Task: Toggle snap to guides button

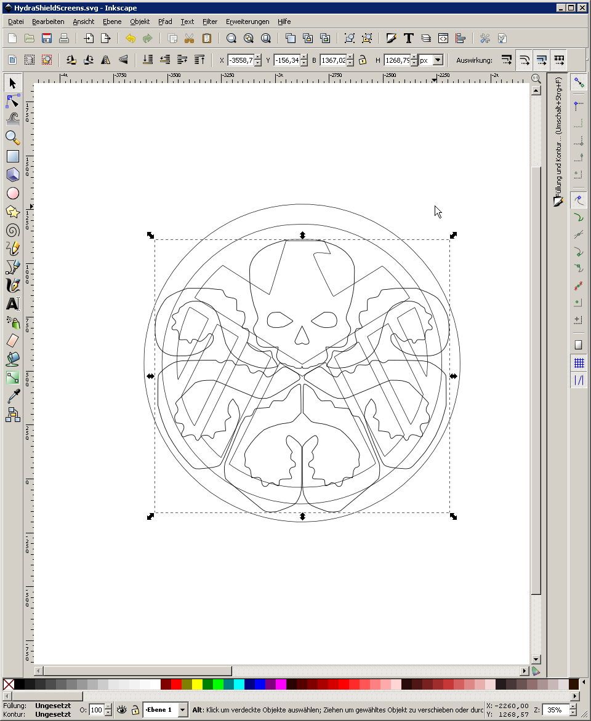Action: 579,380
